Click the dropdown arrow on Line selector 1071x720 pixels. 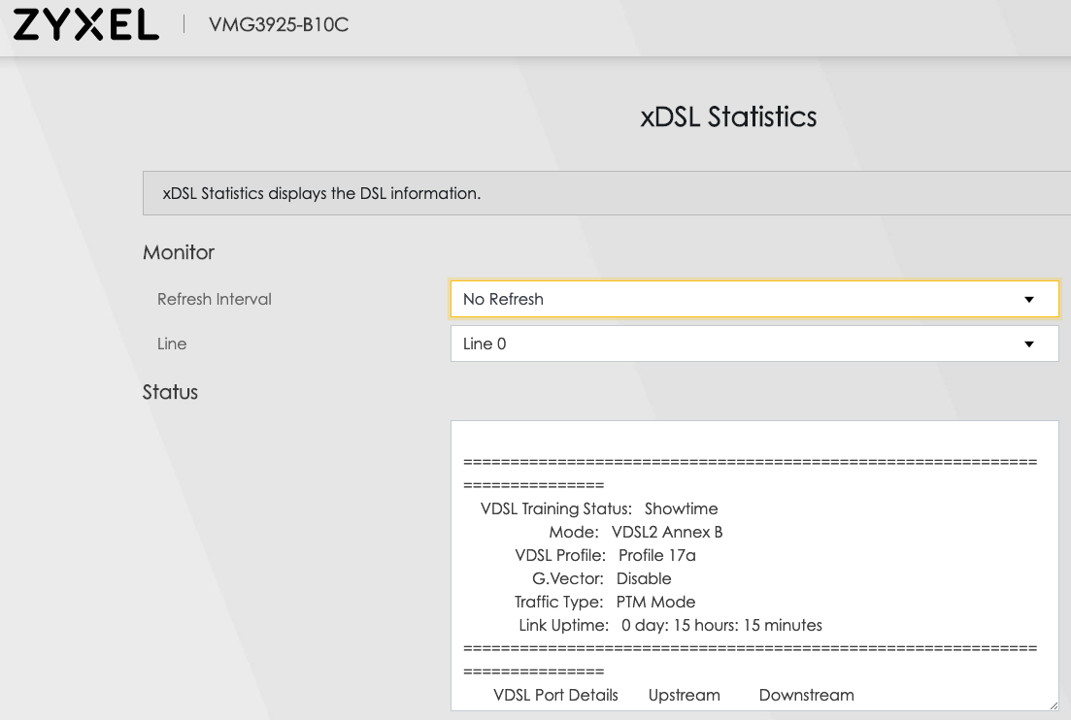click(x=1028, y=344)
